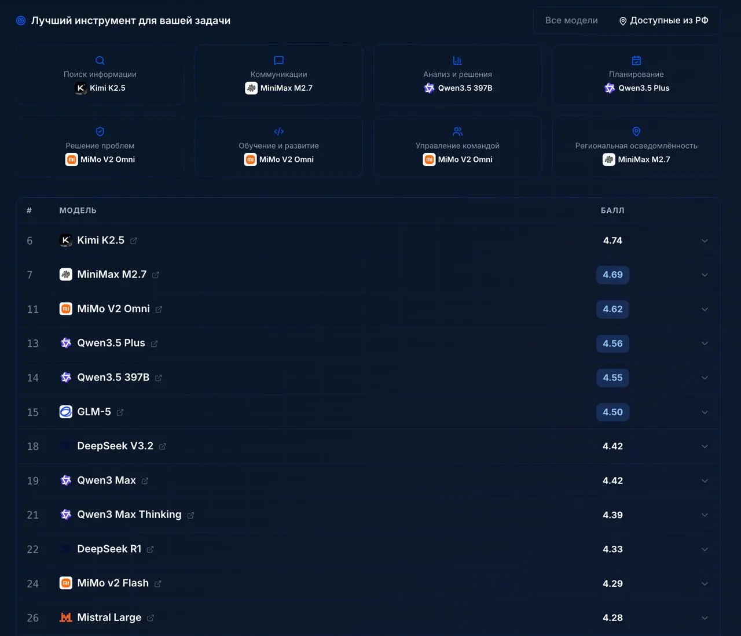Click the "Qwen3 Max Thinking" model name
This screenshot has width=741, height=636.
129,515
